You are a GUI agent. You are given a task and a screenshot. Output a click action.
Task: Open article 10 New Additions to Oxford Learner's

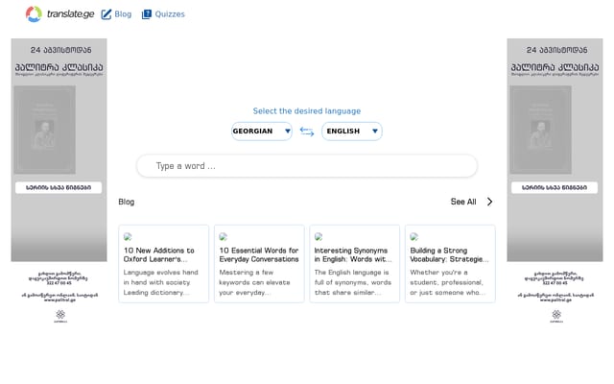point(159,254)
